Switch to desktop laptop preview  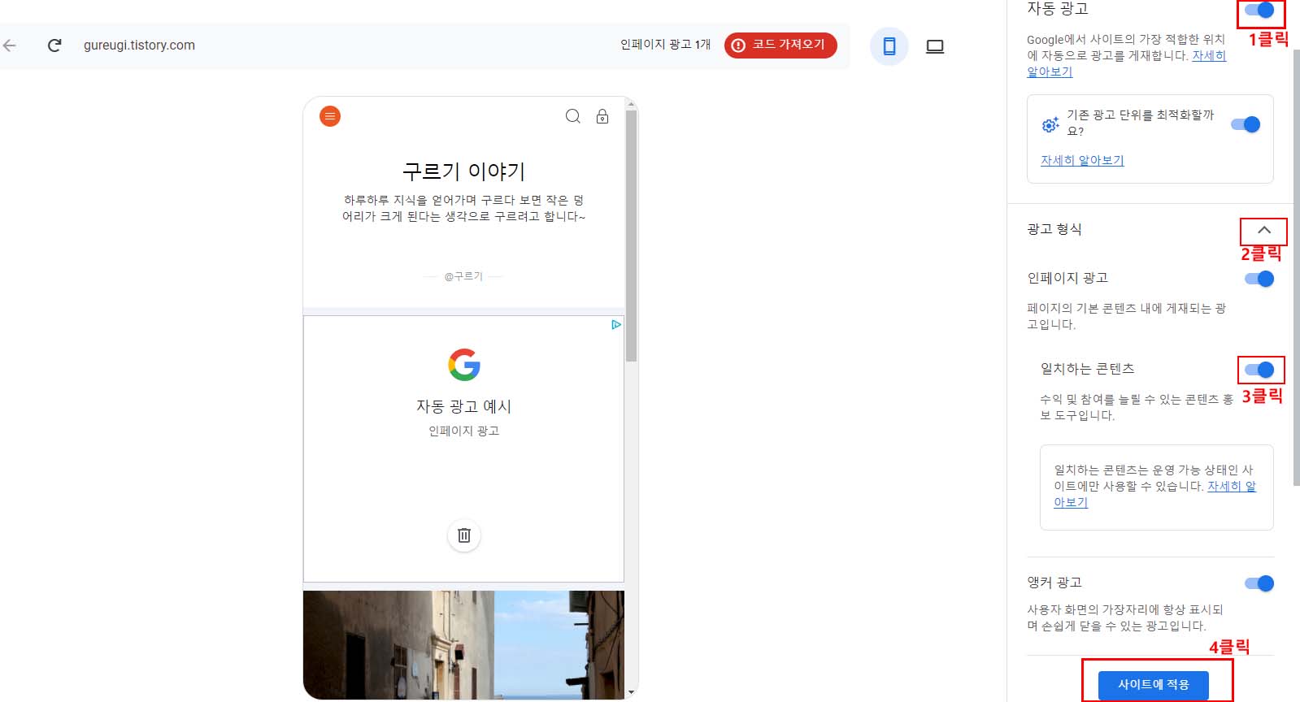935,46
